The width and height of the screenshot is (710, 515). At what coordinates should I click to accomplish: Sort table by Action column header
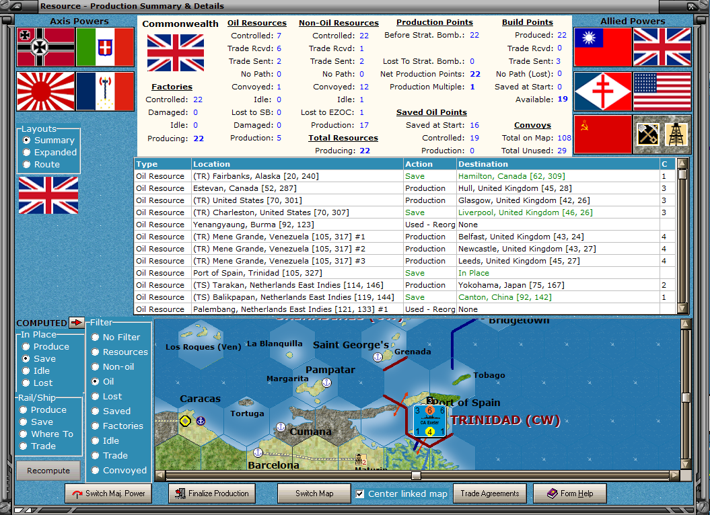(x=430, y=164)
